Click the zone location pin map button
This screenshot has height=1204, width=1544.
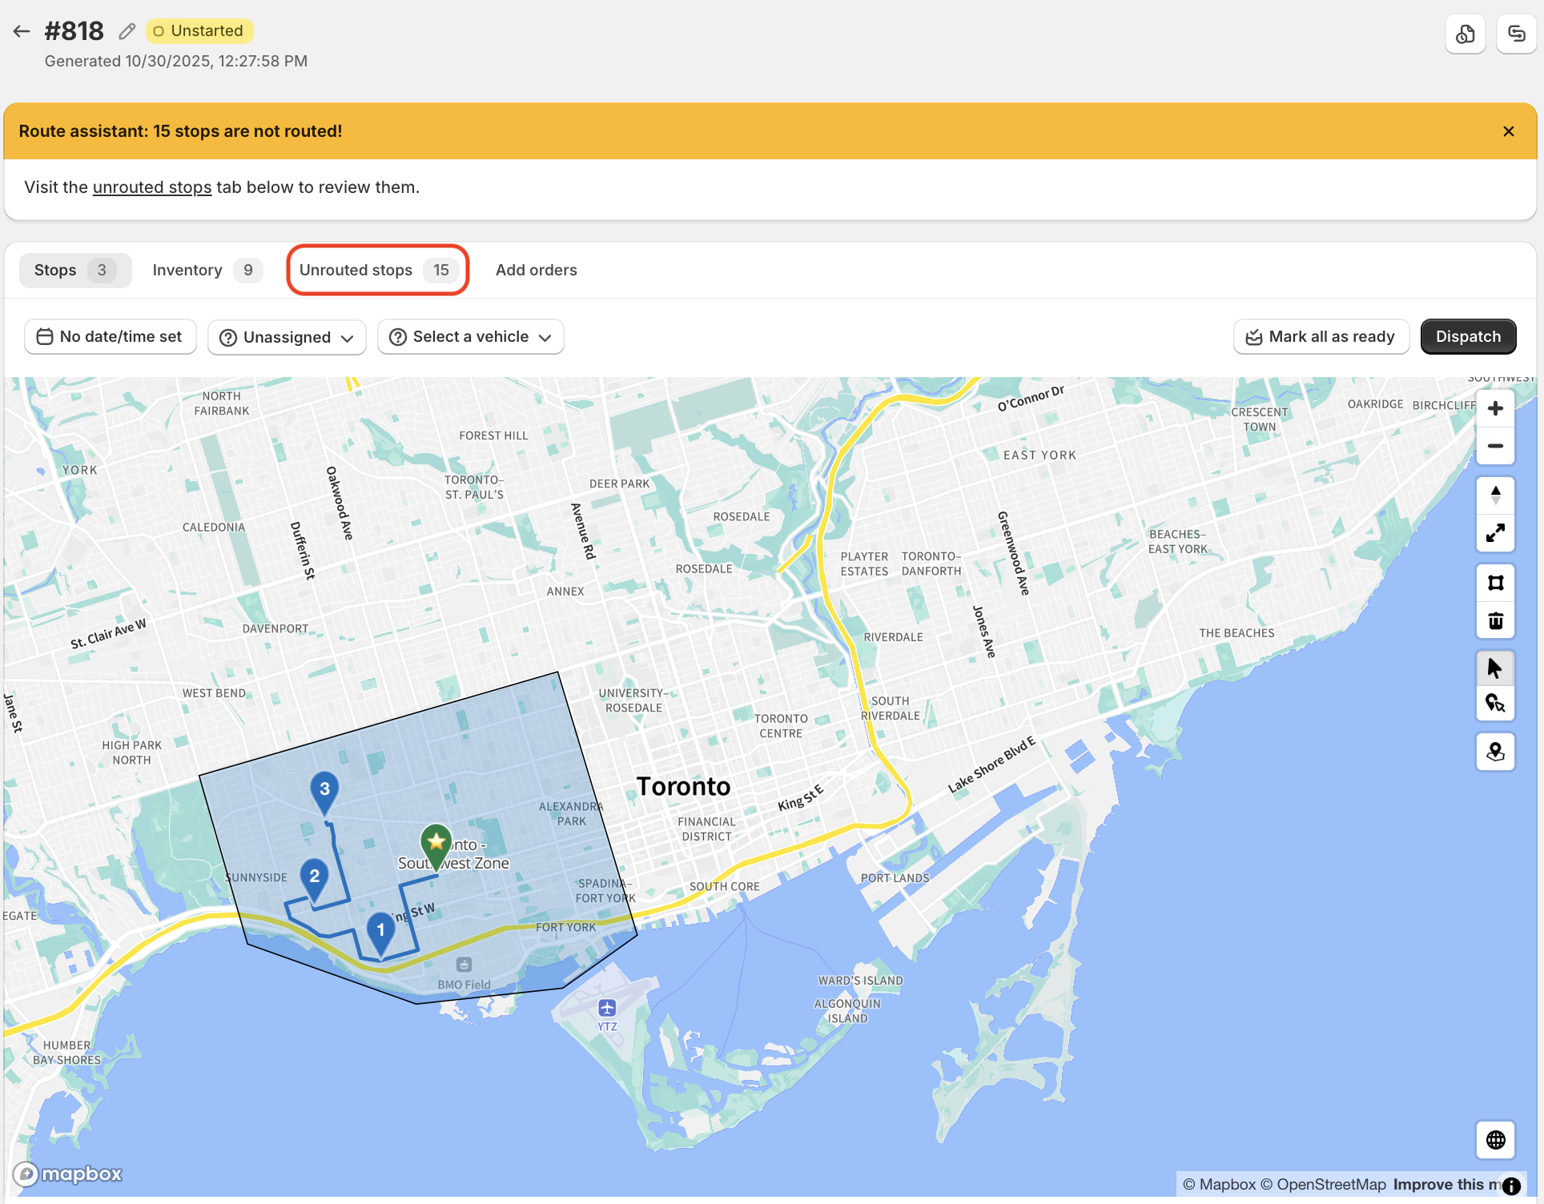[x=1495, y=752]
